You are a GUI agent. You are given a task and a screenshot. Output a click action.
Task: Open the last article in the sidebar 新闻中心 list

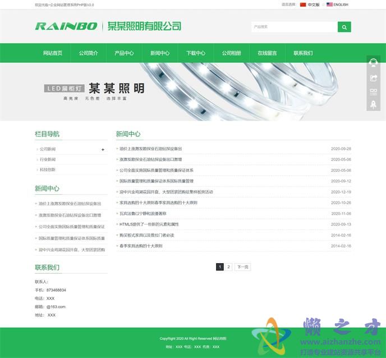click(x=72, y=250)
